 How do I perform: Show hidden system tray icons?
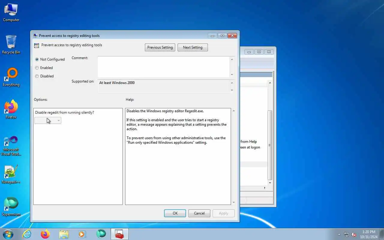pyautogui.click(x=339, y=234)
